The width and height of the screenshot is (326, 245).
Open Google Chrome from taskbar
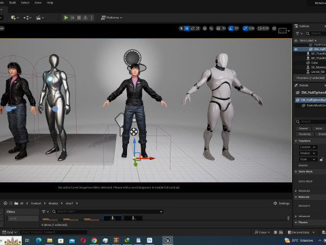click(94, 240)
